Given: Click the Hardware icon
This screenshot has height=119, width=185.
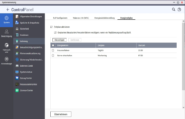Looking at the screenshot, I should pyautogui.click(x=17, y=35).
